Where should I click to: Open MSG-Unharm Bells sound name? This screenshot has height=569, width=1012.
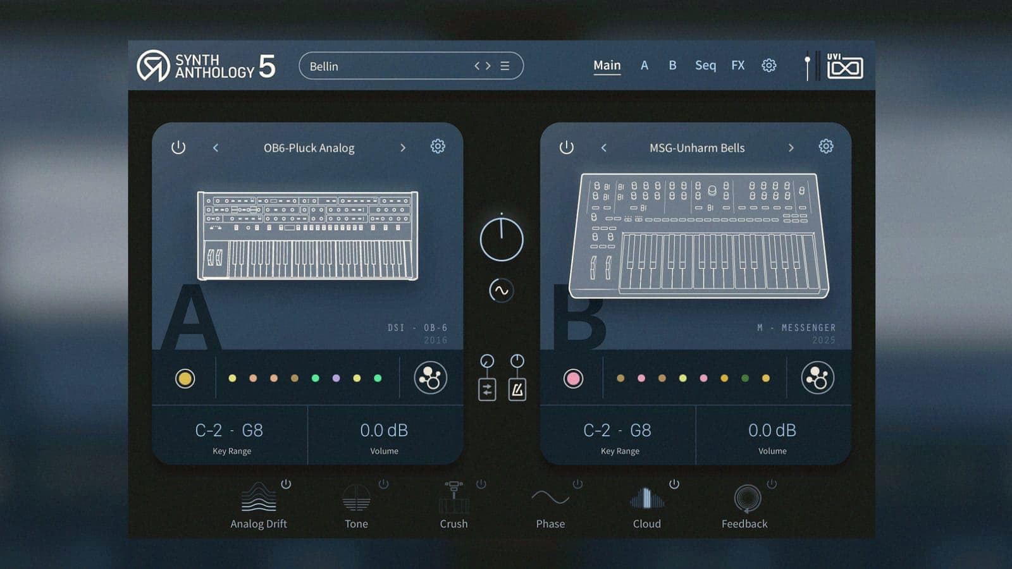point(697,148)
